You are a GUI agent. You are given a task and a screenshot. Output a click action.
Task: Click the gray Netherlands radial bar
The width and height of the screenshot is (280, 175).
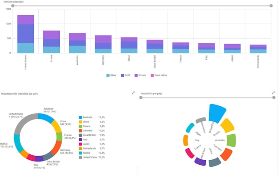201,120
